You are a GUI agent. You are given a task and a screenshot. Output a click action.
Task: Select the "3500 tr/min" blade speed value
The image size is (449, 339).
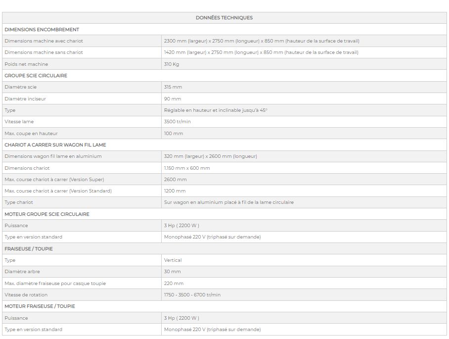coord(177,122)
